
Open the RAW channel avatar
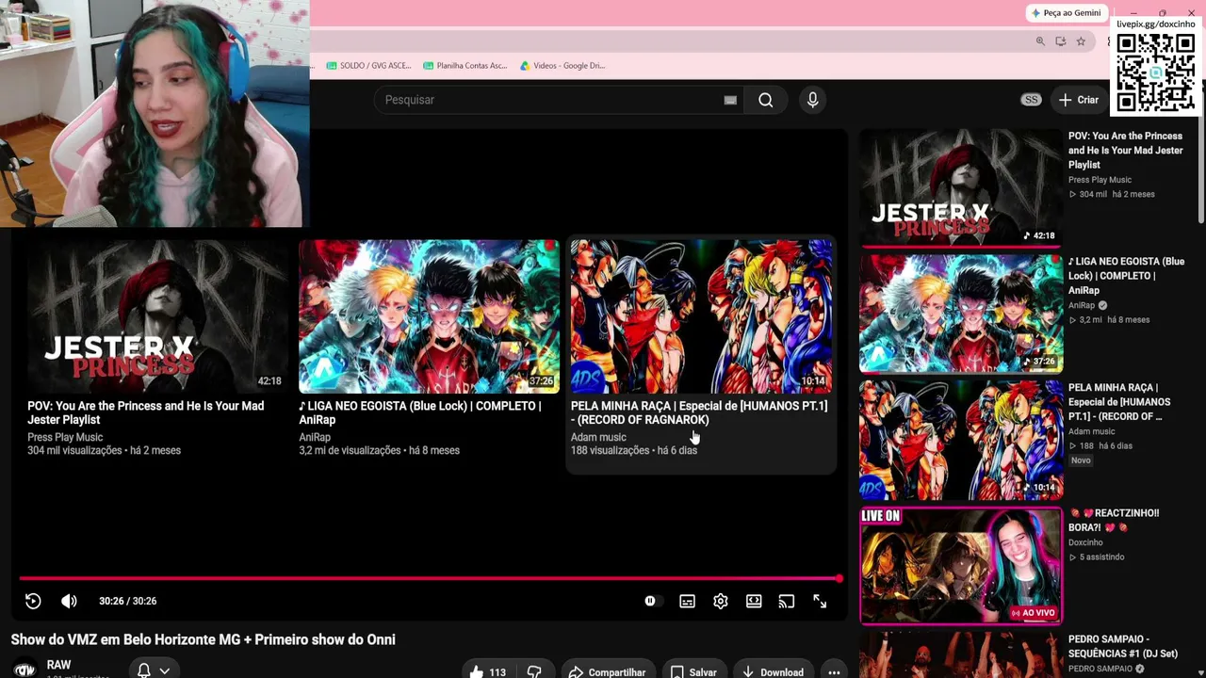24,670
